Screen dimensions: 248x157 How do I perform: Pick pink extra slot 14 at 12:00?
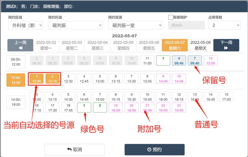[x=210, y=61]
